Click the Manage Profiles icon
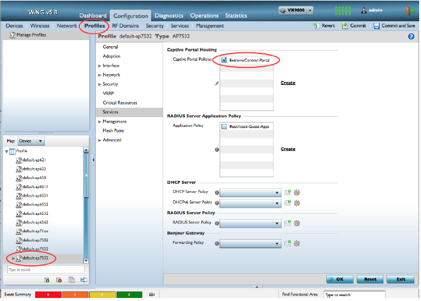421x301 pixels. coord(13,35)
